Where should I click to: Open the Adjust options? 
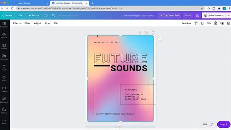click(x=38, y=23)
